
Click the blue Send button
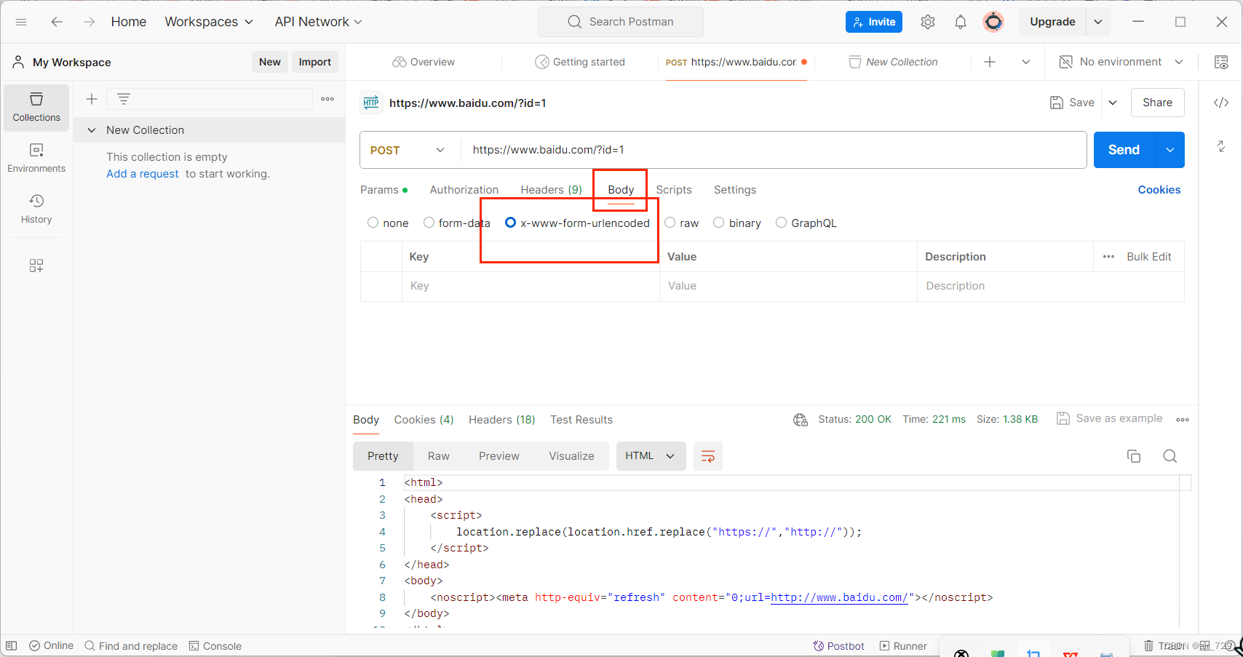1124,150
